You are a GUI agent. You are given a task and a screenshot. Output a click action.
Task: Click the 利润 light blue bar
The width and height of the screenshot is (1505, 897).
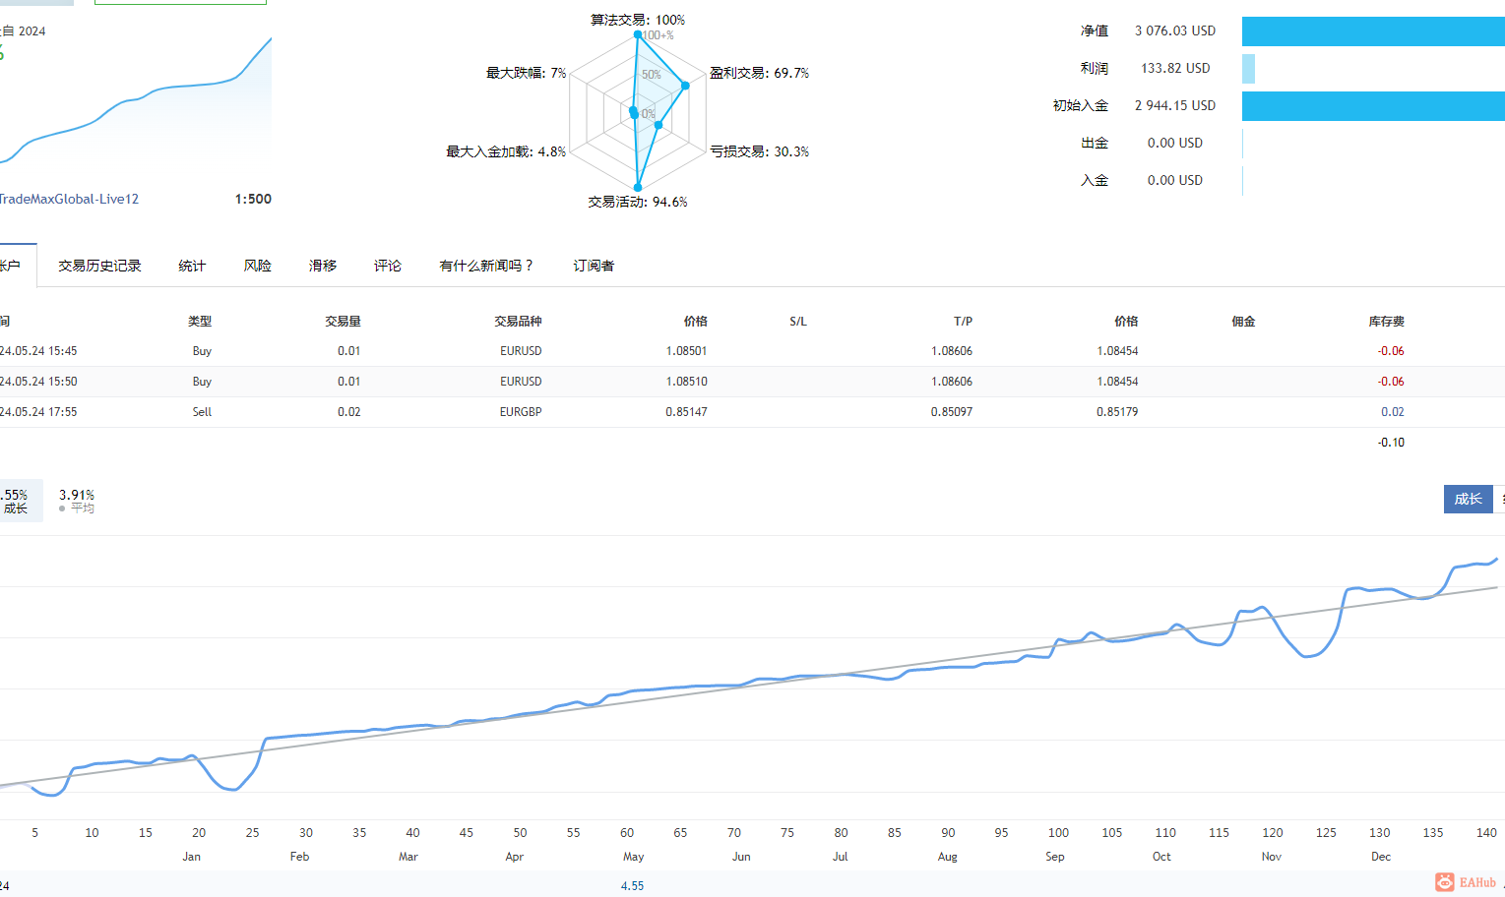tap(1248, 69)
